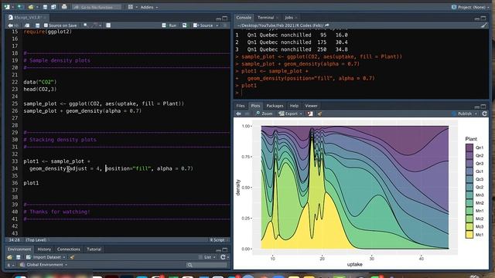Image resolution: width=495 pixels, height=278 pixels.
Task: Save the script in editor toolbar
Action: coord(38,25)
